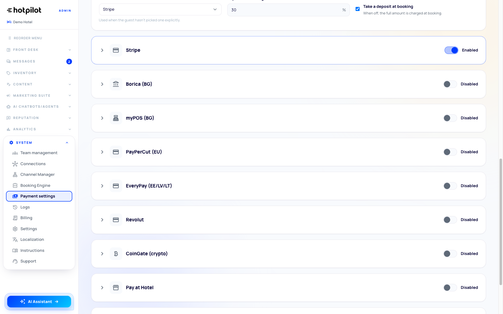Expand the Front Desk menu
503x314 pixels.
[39, 50]
